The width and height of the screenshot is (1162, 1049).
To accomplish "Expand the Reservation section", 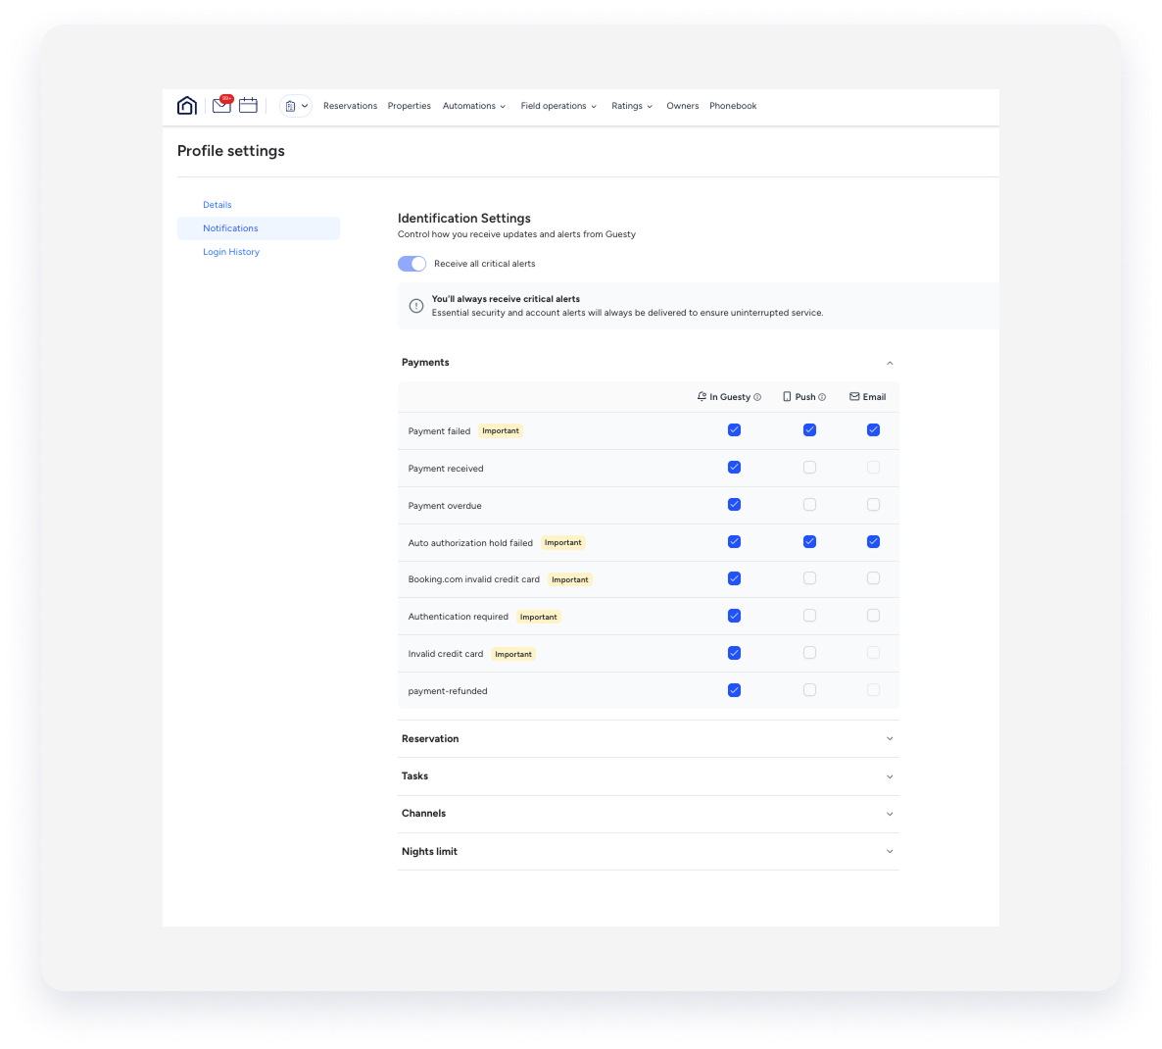I will (890, 738).
